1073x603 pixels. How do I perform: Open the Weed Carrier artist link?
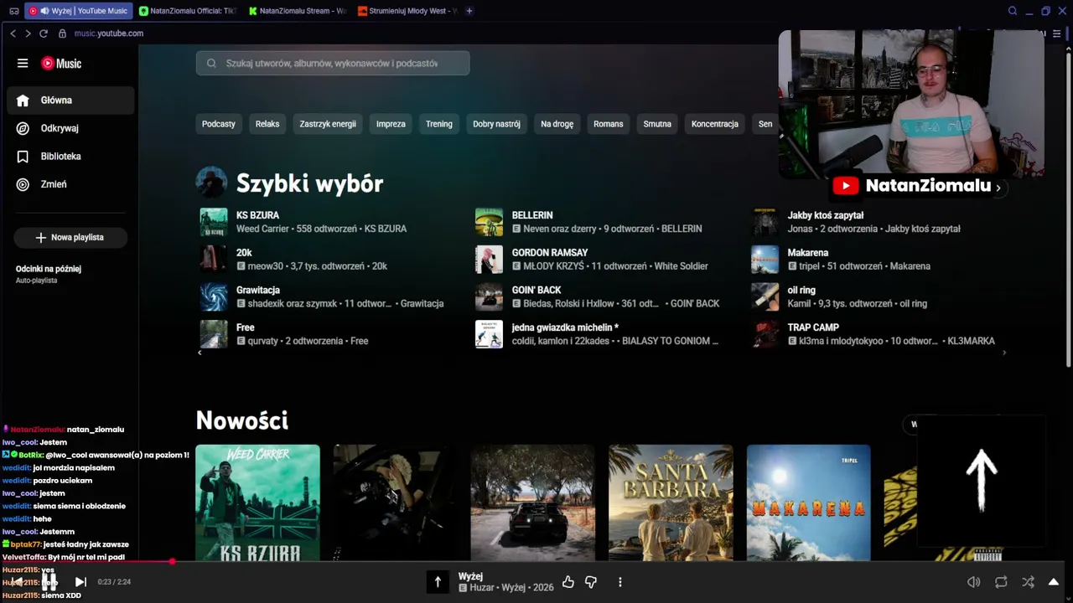[x=263, y=229]
